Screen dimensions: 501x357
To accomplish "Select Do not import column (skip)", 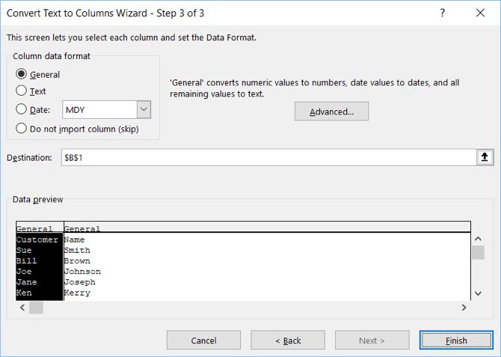I will 22,128.
